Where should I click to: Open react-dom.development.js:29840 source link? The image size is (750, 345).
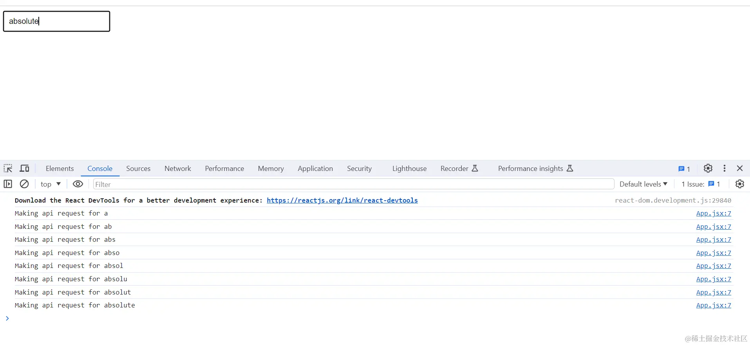tap(673, 200)
